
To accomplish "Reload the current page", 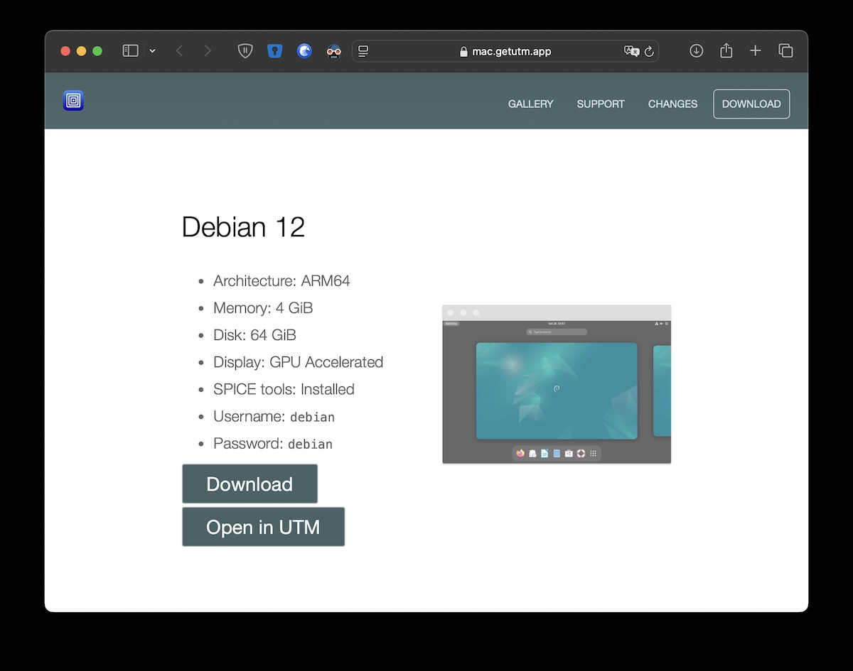I will pos(649,51).
